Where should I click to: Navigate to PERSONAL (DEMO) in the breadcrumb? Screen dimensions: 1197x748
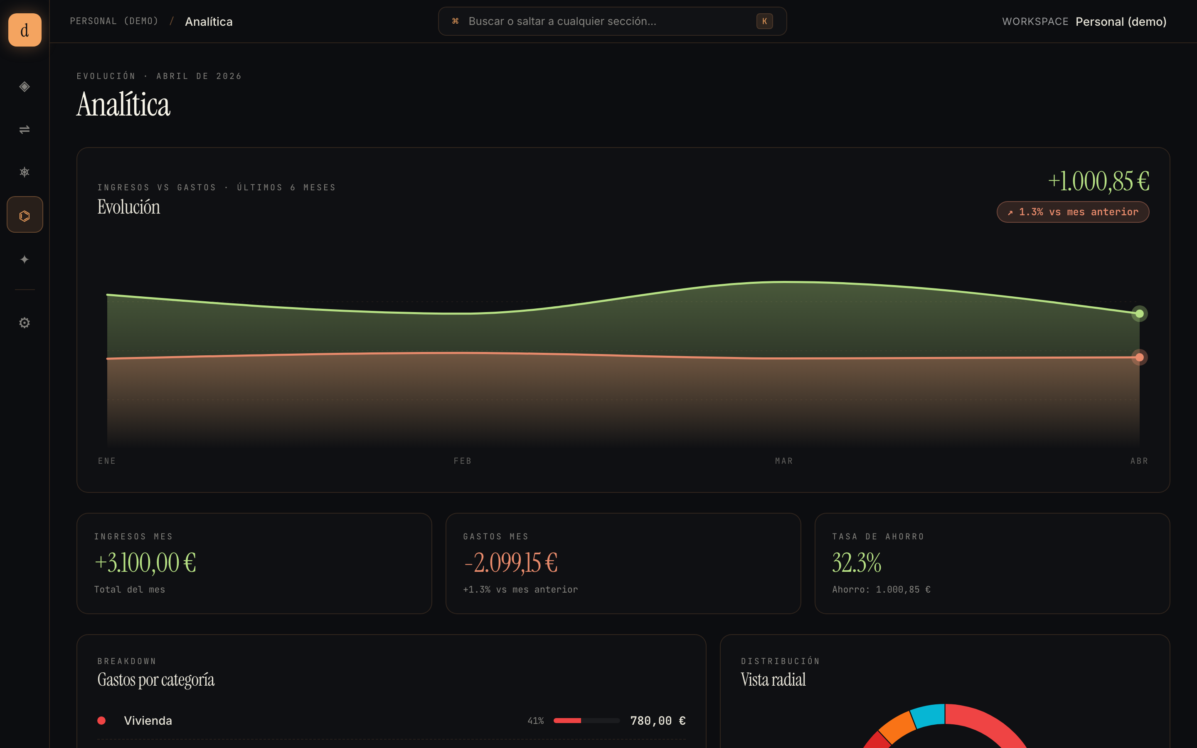114,21
